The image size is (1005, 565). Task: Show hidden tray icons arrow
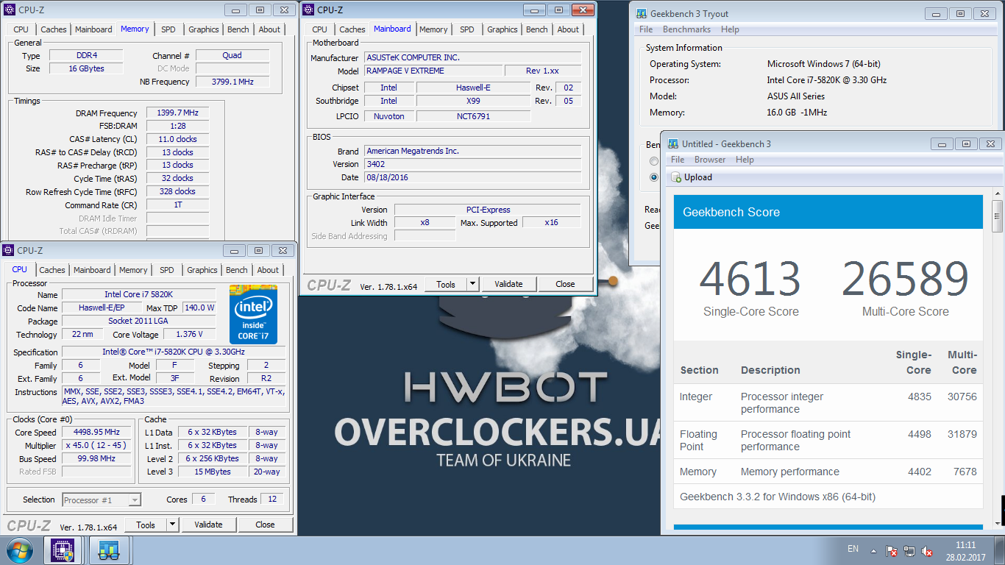[x=873, y=550]
